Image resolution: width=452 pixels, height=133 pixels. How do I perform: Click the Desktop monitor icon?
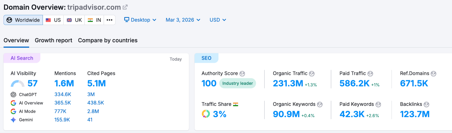[x=127, y=20]
